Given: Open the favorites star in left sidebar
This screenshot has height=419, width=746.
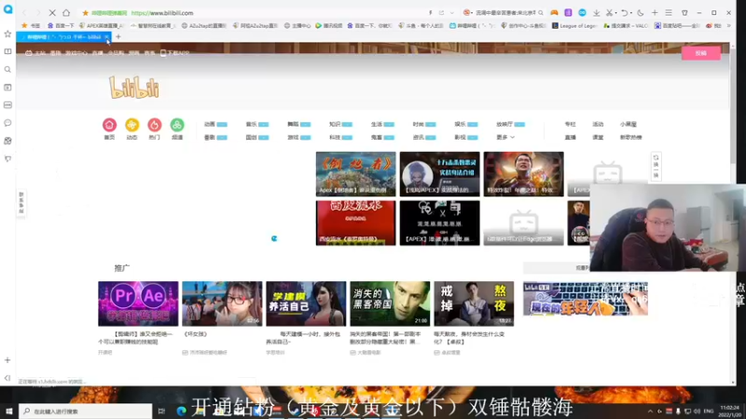Looking at the screenshot, I should click(7, 34).
